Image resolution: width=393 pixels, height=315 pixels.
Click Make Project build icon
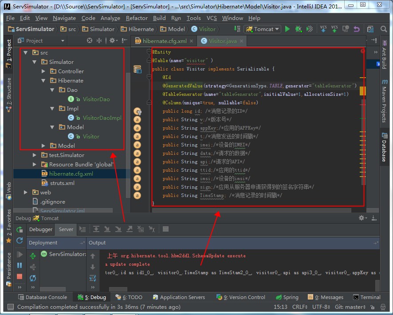(237, 29)
